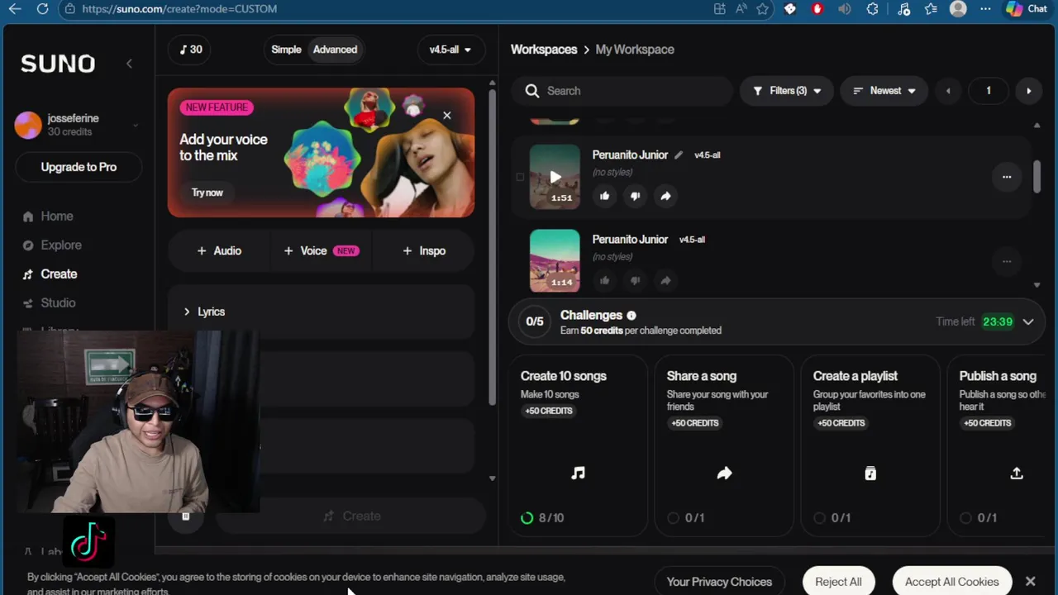Click playlist icon in Create a playlist card

pyautogui.click(x=870, y=474)
